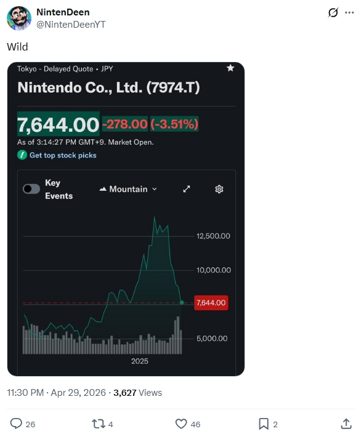Expand chart to full screen with arrow icon

coord(187,189)
